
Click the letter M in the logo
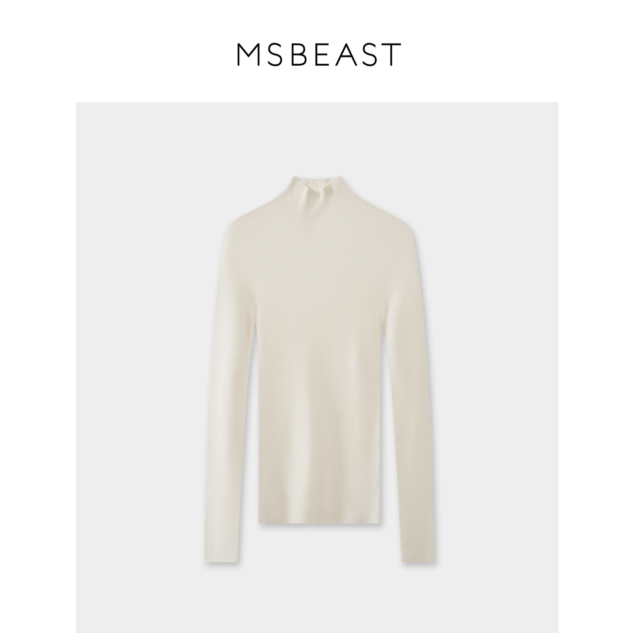point(248,54)
